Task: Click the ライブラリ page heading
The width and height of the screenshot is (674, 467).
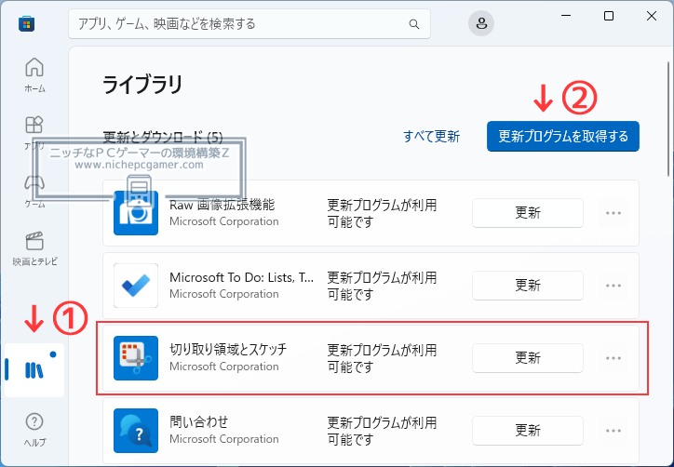Action: point(142,85)
